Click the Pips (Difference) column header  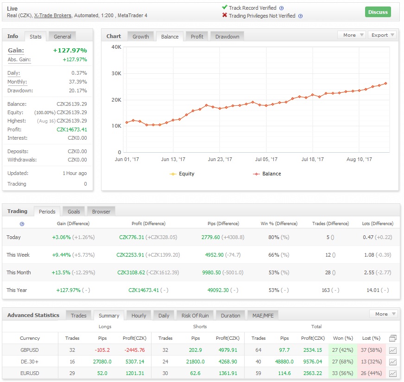223,224
